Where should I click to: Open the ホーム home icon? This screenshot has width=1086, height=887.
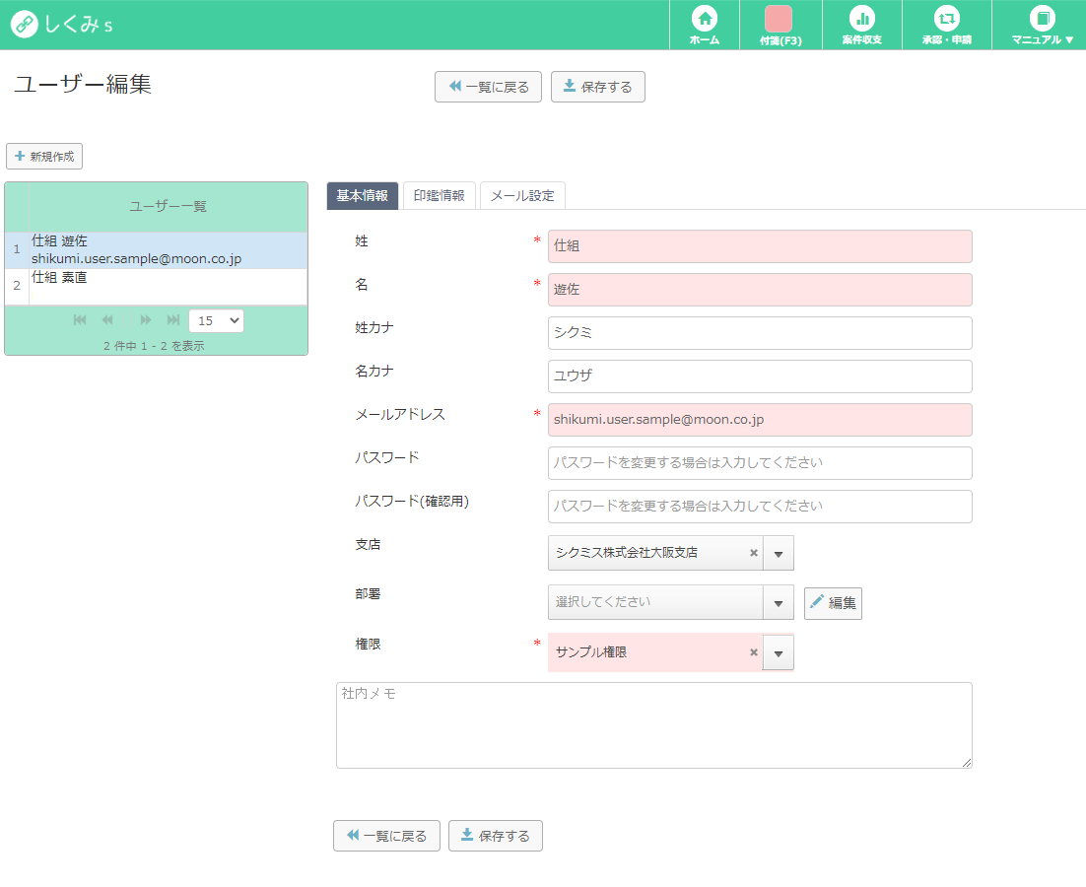704,25
